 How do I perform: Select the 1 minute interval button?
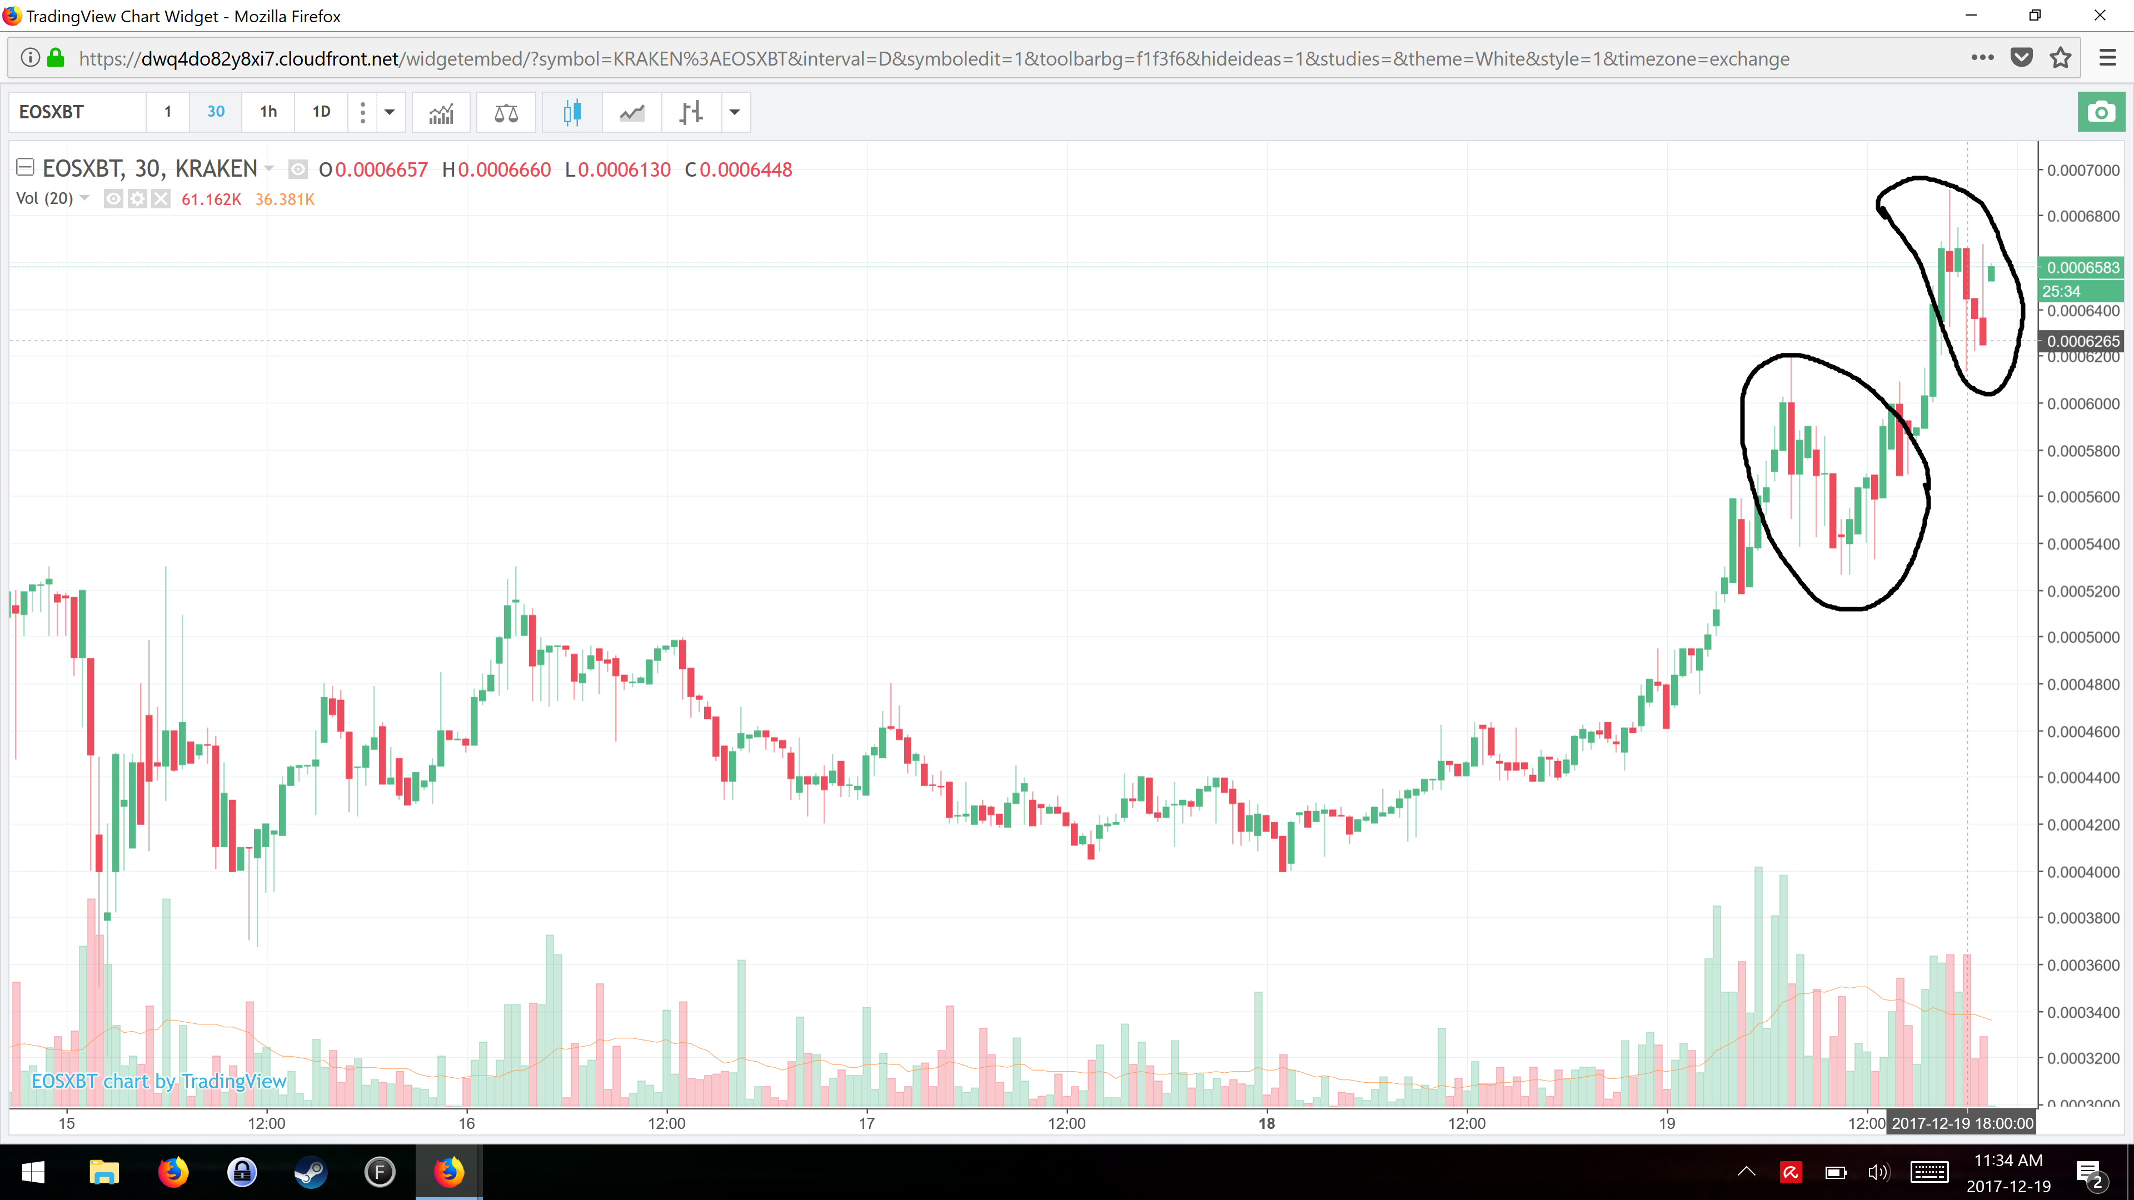click(x=167, y=112)
